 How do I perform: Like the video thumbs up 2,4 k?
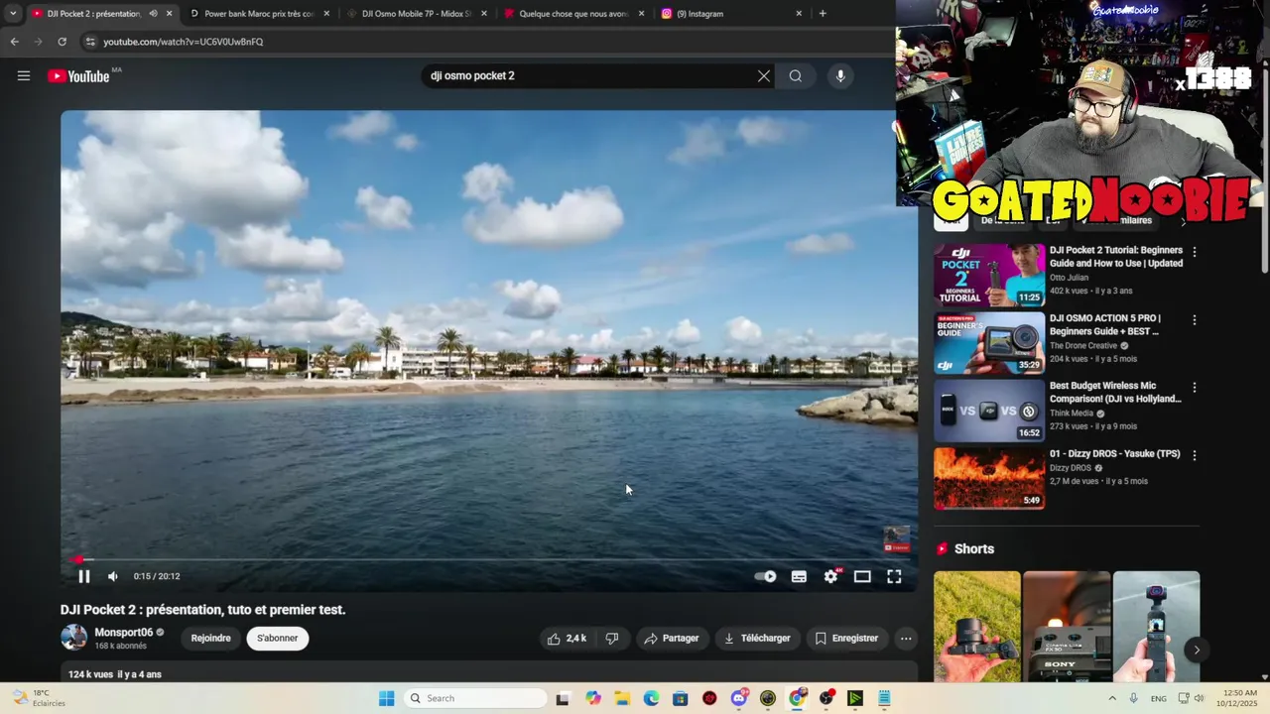pyautogui.click(x=567, y=639)
